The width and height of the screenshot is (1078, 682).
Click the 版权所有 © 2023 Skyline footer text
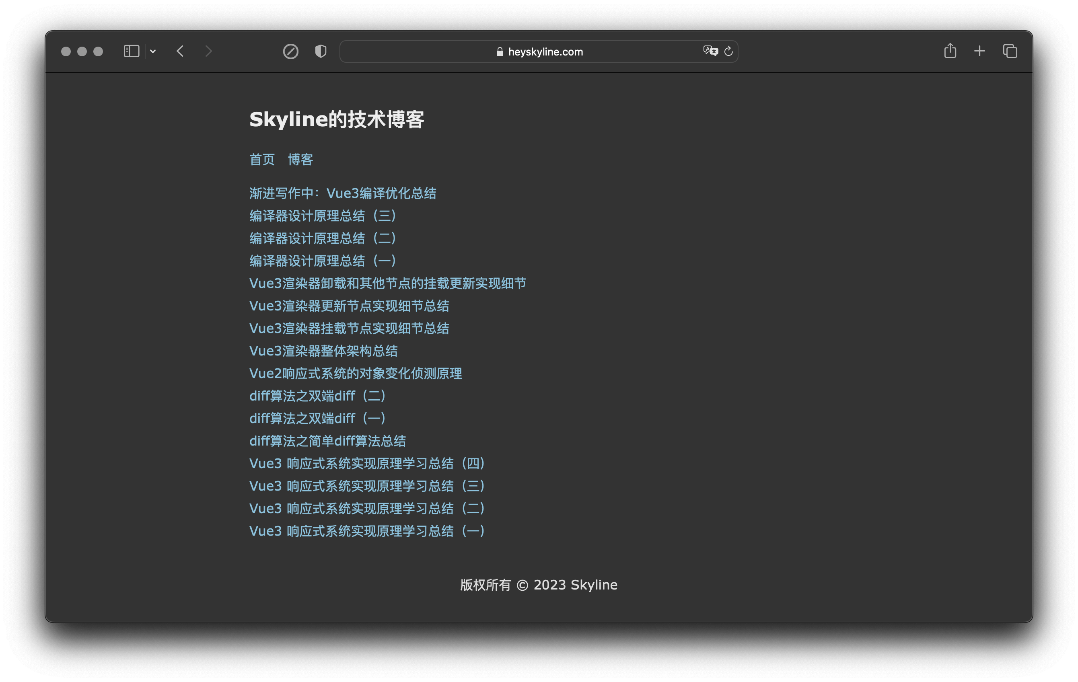[x=539, y=585]
